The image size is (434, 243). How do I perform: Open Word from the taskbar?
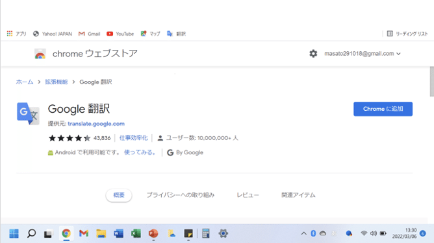[118, 234]
